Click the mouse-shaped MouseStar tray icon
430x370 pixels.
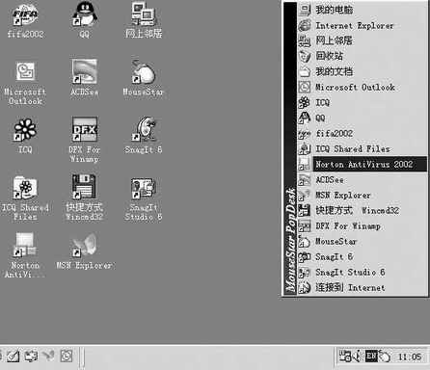click(385, 356)
